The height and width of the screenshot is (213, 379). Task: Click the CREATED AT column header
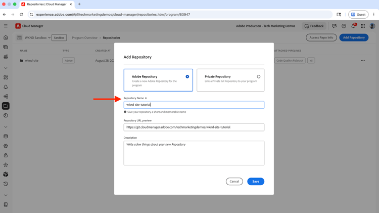pyautogui.click(x=103, y=51)
